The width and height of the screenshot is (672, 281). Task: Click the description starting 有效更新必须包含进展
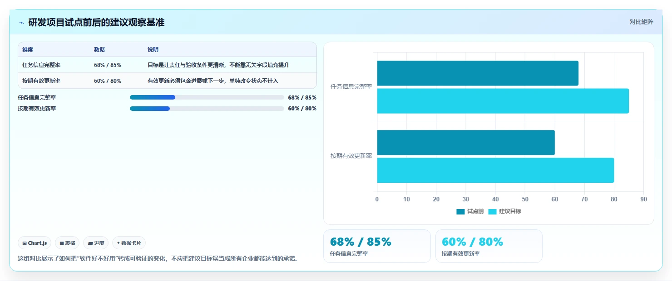tap(213, 81)
